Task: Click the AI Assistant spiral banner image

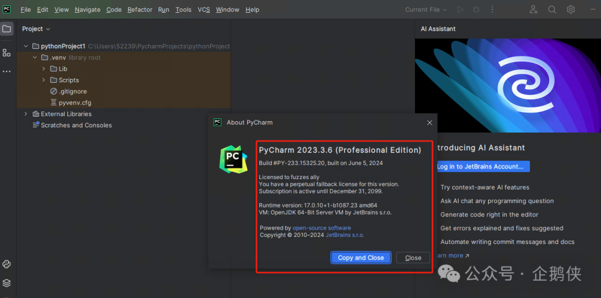Action: click(x=508, y=86)
